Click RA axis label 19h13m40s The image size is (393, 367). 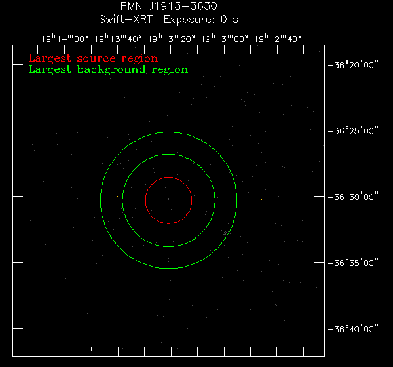(x=118, y=39)
